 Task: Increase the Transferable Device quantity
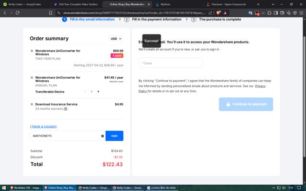tap(98, 91)
